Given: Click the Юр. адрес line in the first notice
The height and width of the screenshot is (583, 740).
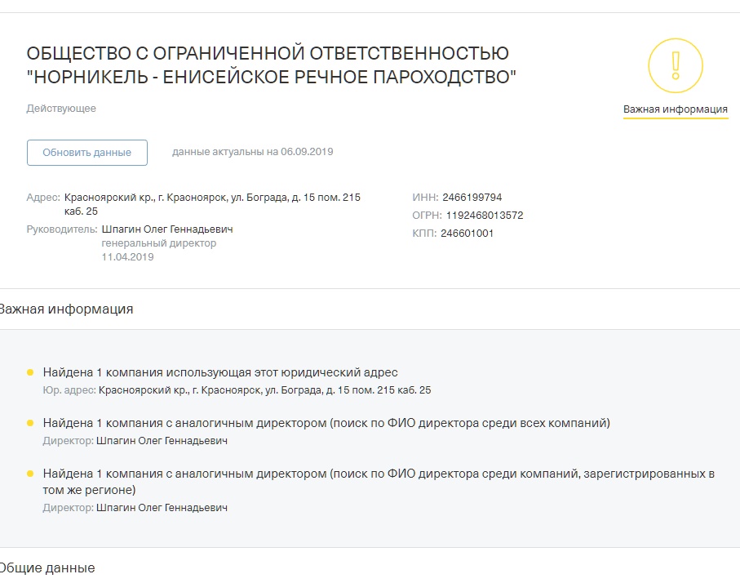Looking at the screenshot, I should (x=237, y=390).
